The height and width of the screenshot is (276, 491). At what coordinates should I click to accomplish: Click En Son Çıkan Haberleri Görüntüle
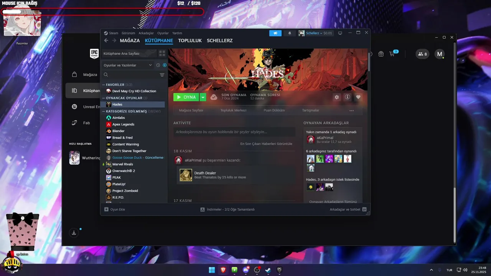[x=266, y=144]
